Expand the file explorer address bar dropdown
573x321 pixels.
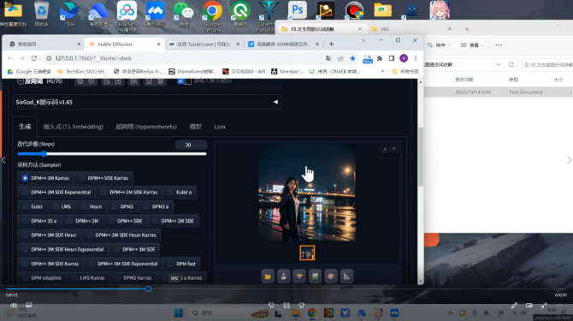(x=499, y=65)
